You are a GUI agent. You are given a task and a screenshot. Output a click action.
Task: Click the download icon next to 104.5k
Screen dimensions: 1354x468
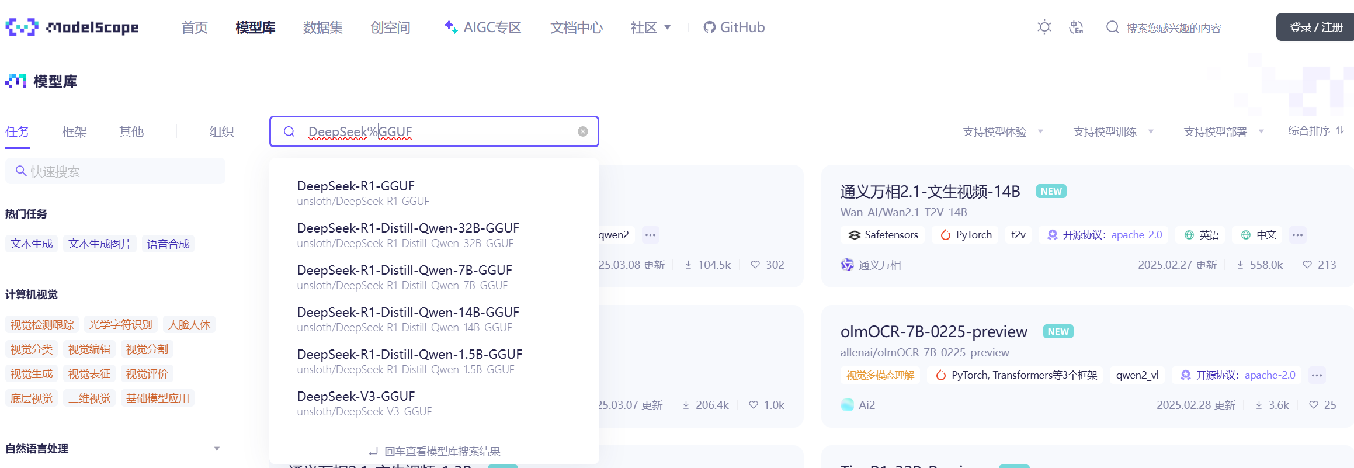click(688, 265)
